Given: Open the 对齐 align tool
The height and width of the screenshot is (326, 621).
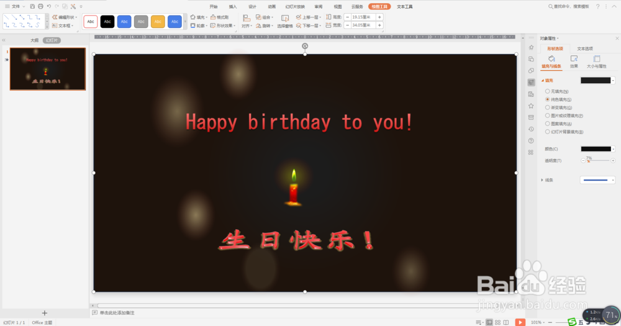Looking at the screenshot, I should [x=246, y=21].
